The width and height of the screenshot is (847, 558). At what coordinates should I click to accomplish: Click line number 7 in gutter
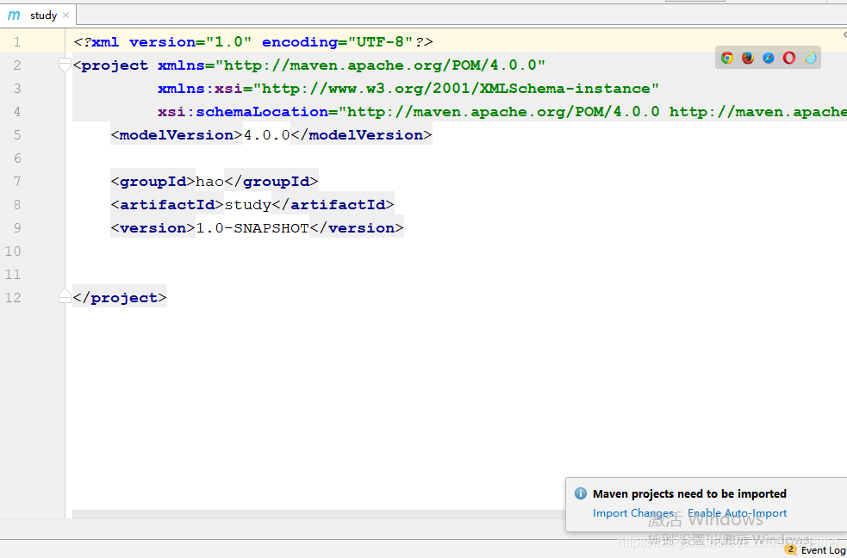pyautogui.click(x=16, y=182)
